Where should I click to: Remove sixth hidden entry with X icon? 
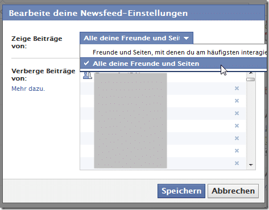(237, 151)
